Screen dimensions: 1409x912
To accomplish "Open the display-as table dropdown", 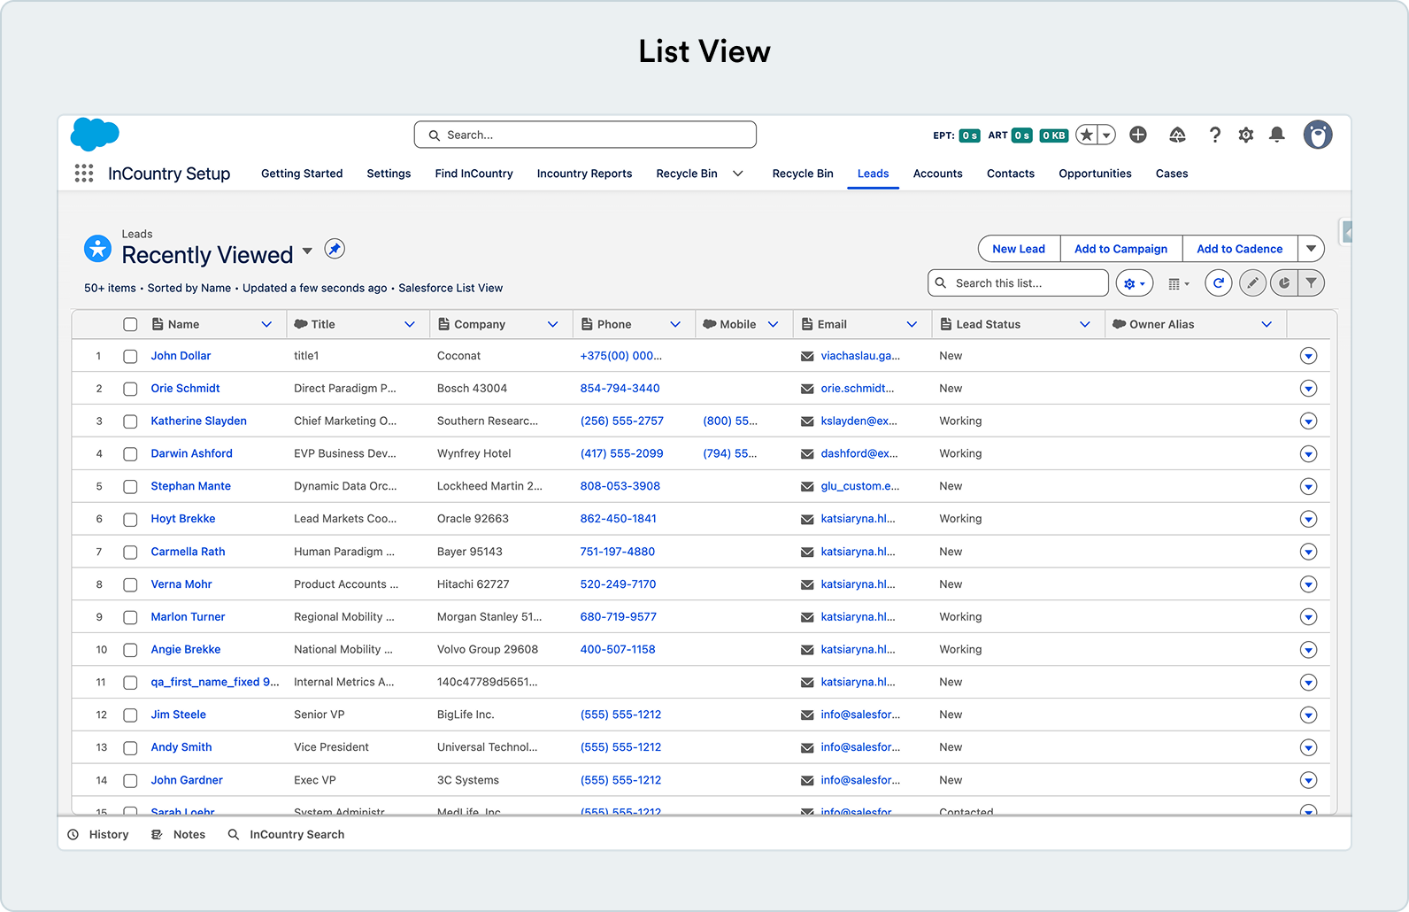I will pos(1179,283).
